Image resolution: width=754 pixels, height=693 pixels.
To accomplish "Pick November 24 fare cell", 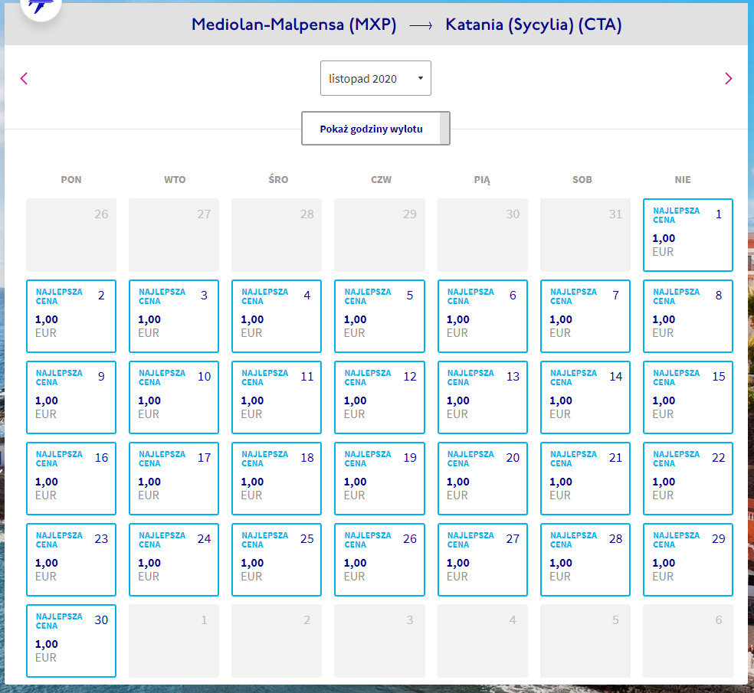I will tap(174, 560).
